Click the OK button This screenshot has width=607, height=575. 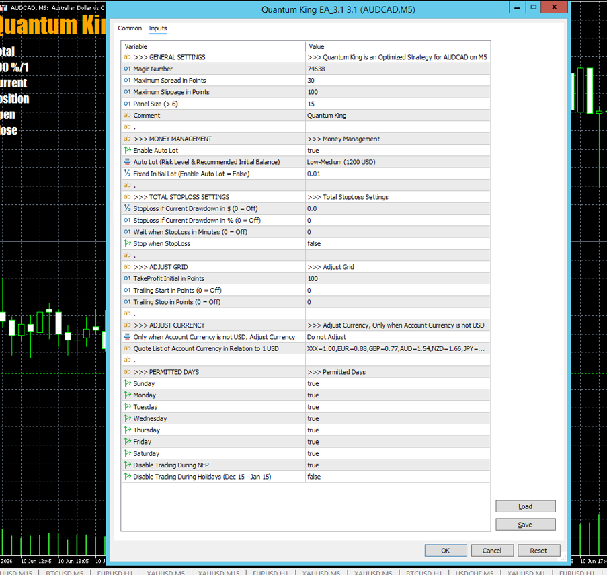pyautogui.click(x=446, y=551)
